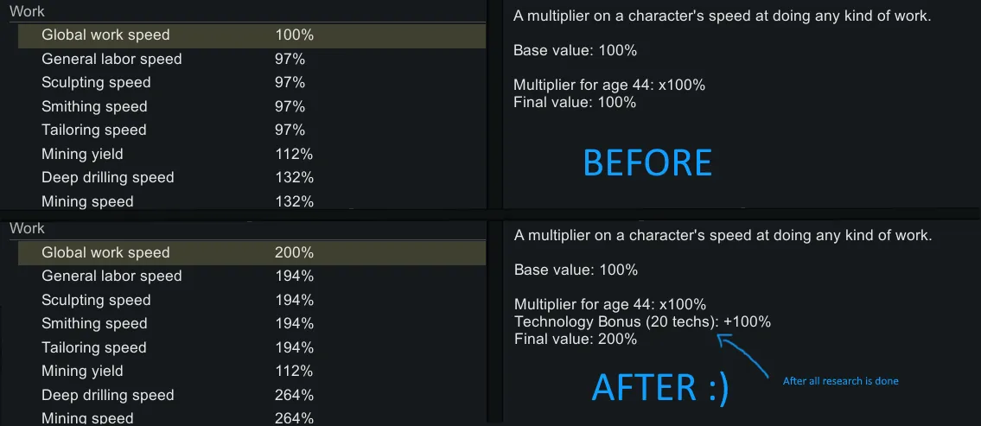
Task: Select Global work speed row showing 100%
Action: click(x=251, y=35)
